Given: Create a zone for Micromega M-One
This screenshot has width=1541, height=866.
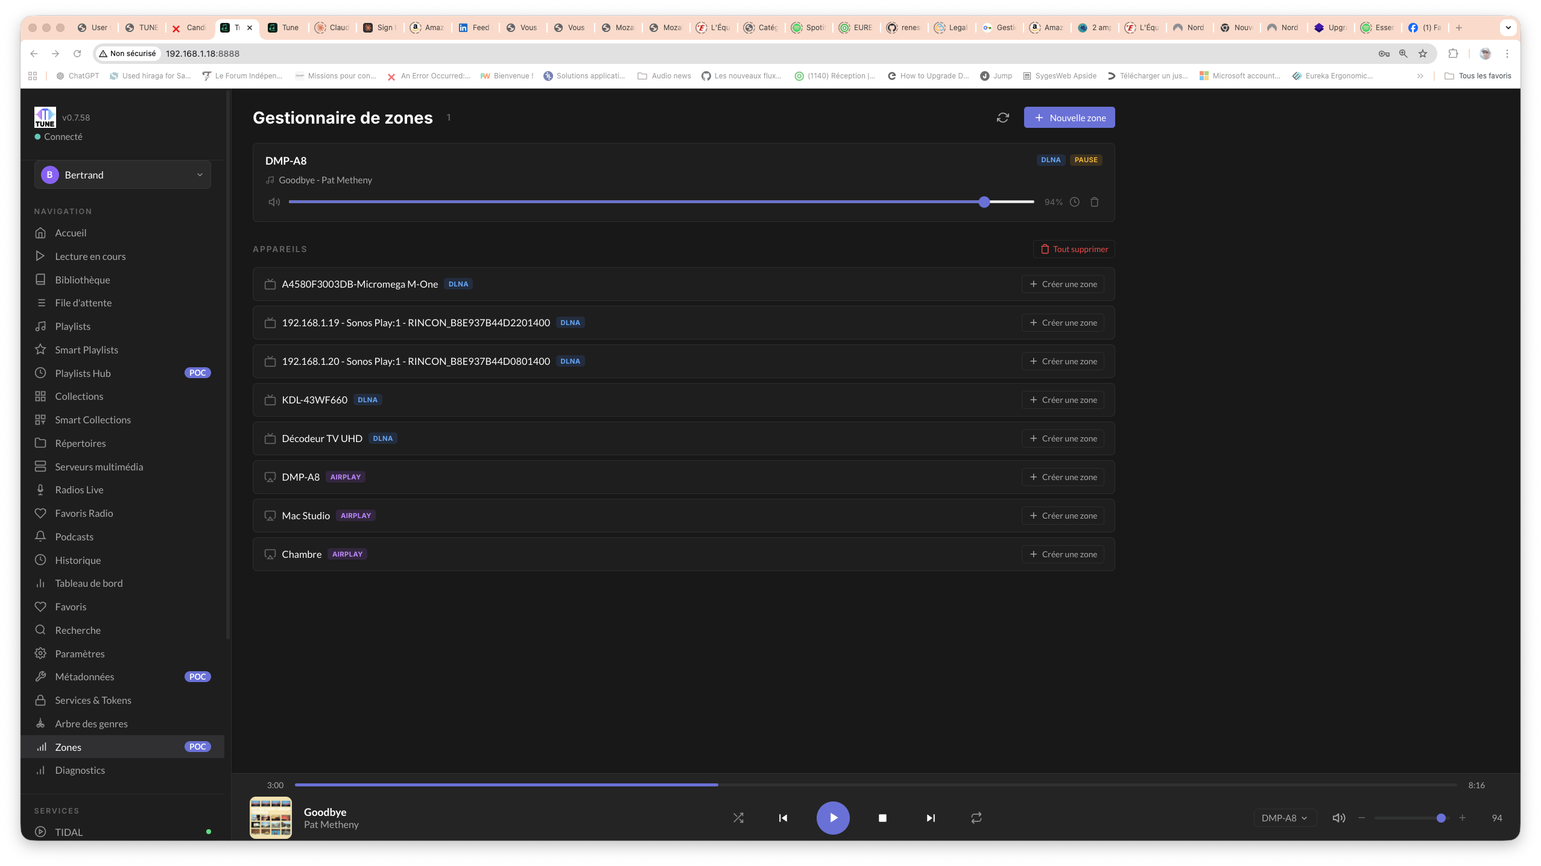Looking at the screenshot, I should (1063, 284).
